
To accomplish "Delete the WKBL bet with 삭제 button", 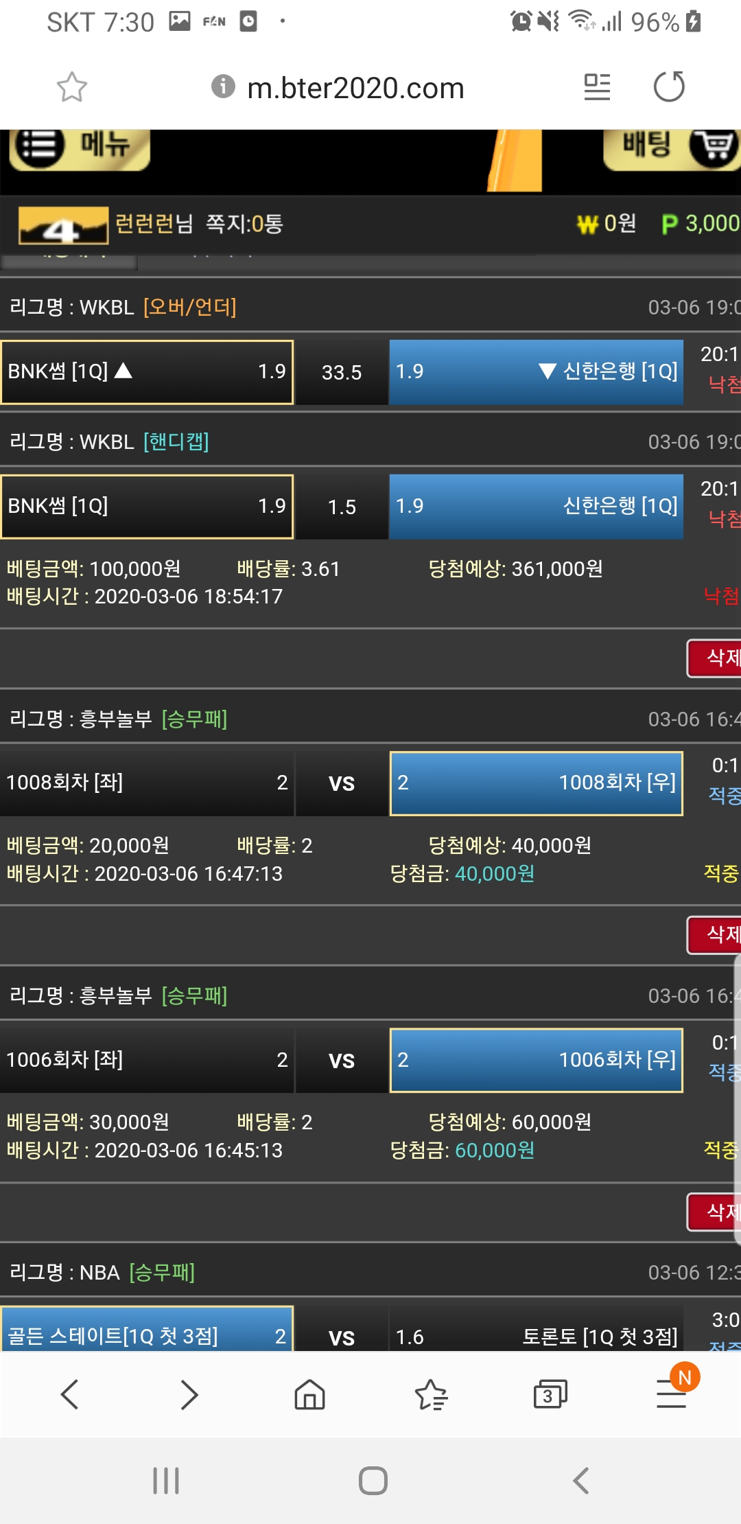I will click(715, 658).
